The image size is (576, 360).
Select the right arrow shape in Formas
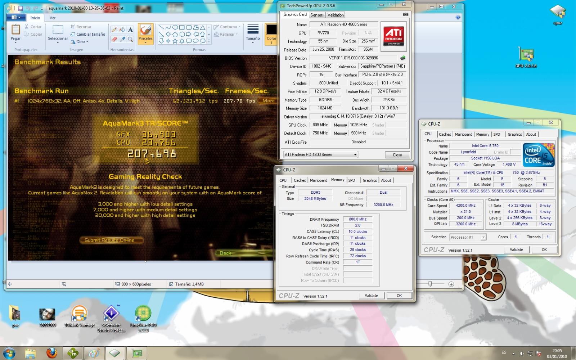pyautogui.click(x=189, y=34)
